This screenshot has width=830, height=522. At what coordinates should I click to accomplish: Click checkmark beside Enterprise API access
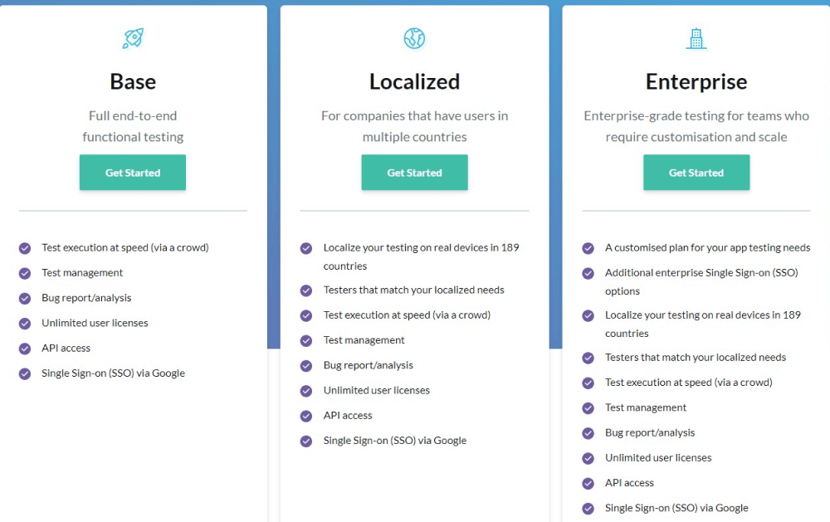click(x=588, y=483)
